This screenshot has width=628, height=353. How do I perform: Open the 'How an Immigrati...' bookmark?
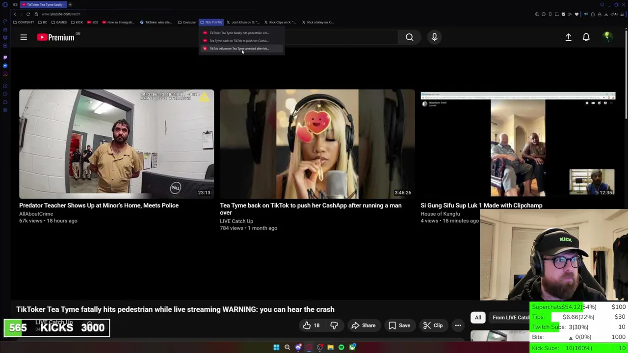pyautogui.click(x=118, y=22)
